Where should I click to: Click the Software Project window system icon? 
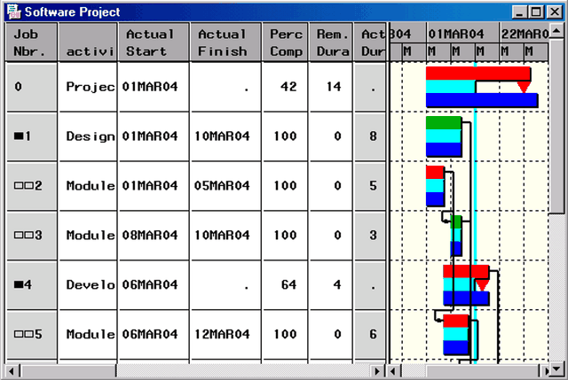(12, 12)
